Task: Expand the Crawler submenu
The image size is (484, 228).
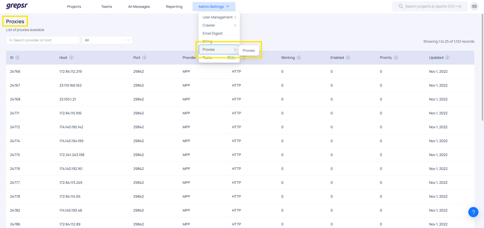Action: [x=219, y=25]
